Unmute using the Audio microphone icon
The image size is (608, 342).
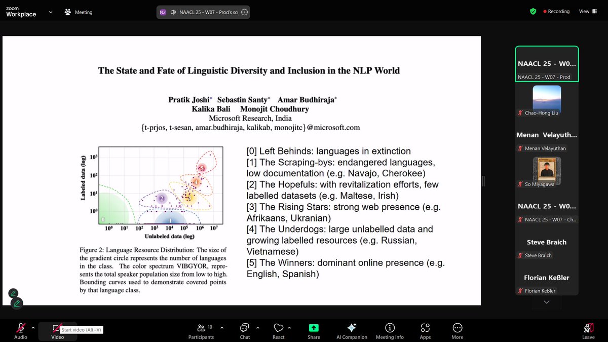click(x=21, y=328)
